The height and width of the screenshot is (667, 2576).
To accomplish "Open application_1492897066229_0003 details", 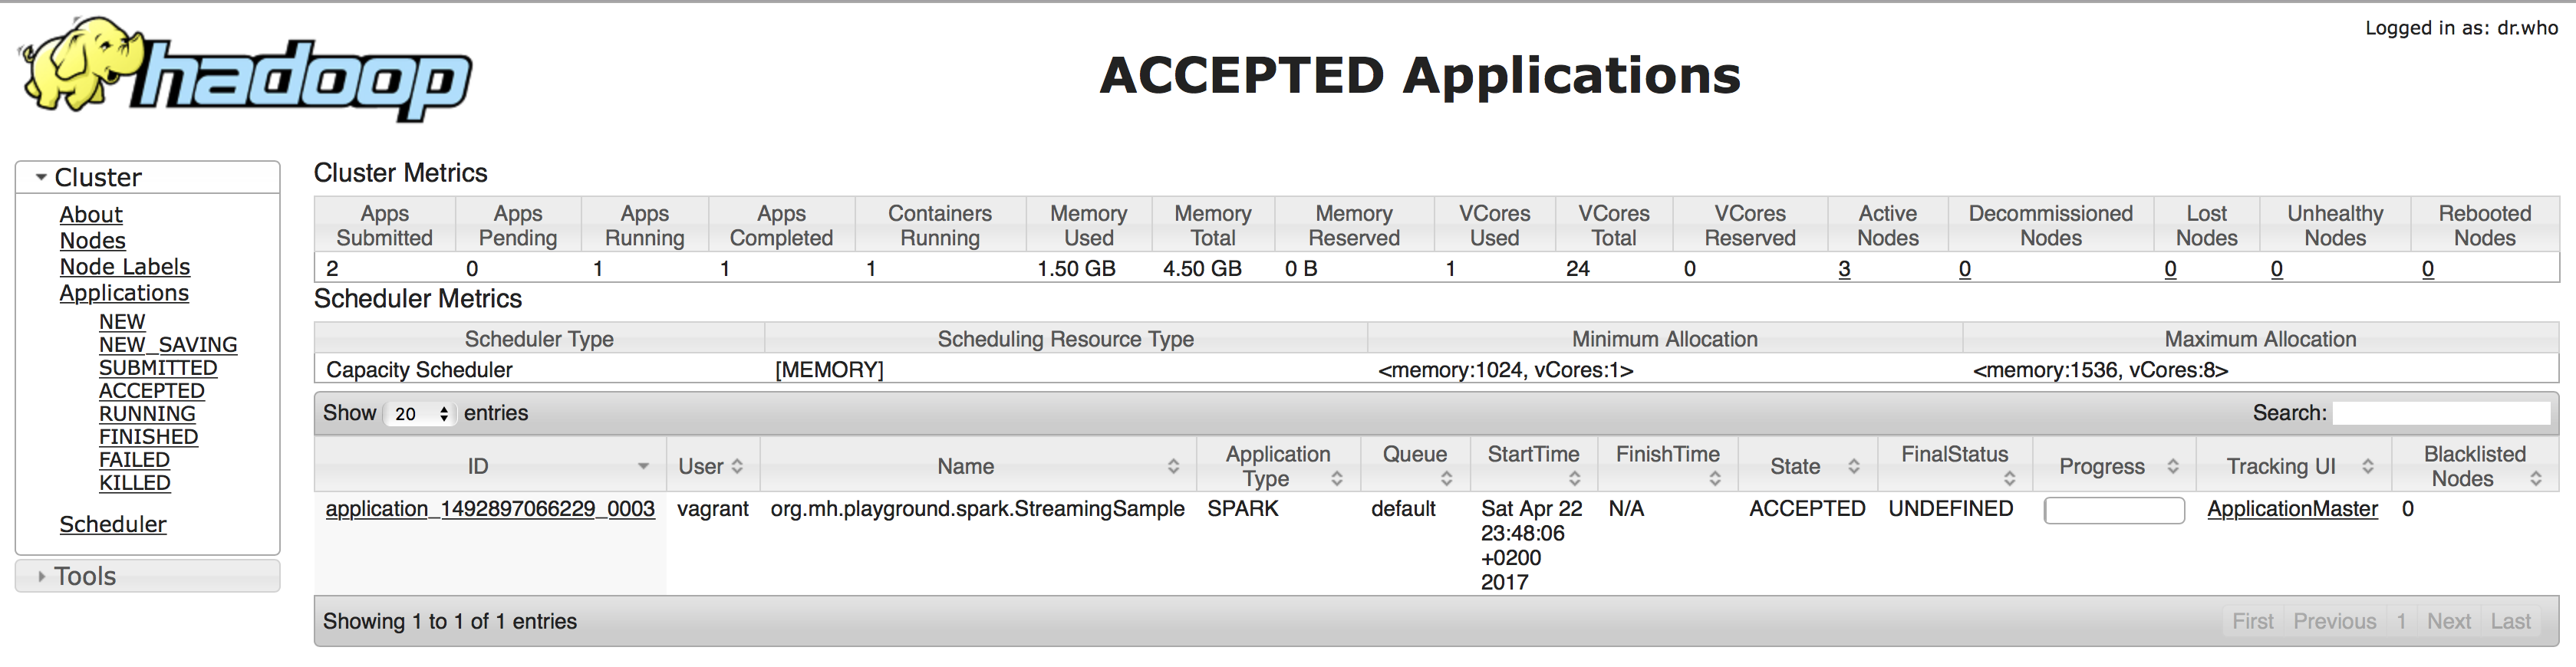I will click(x=490, y=509).
